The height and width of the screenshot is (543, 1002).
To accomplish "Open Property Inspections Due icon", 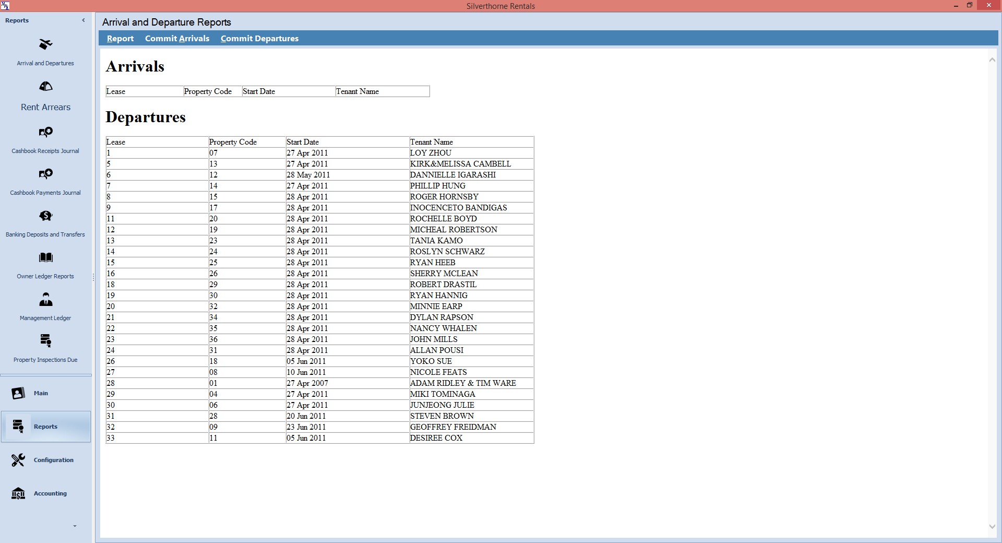I will [x=45, y=341].
